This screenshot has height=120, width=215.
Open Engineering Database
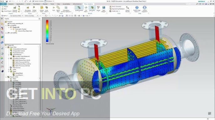[117, 9]
